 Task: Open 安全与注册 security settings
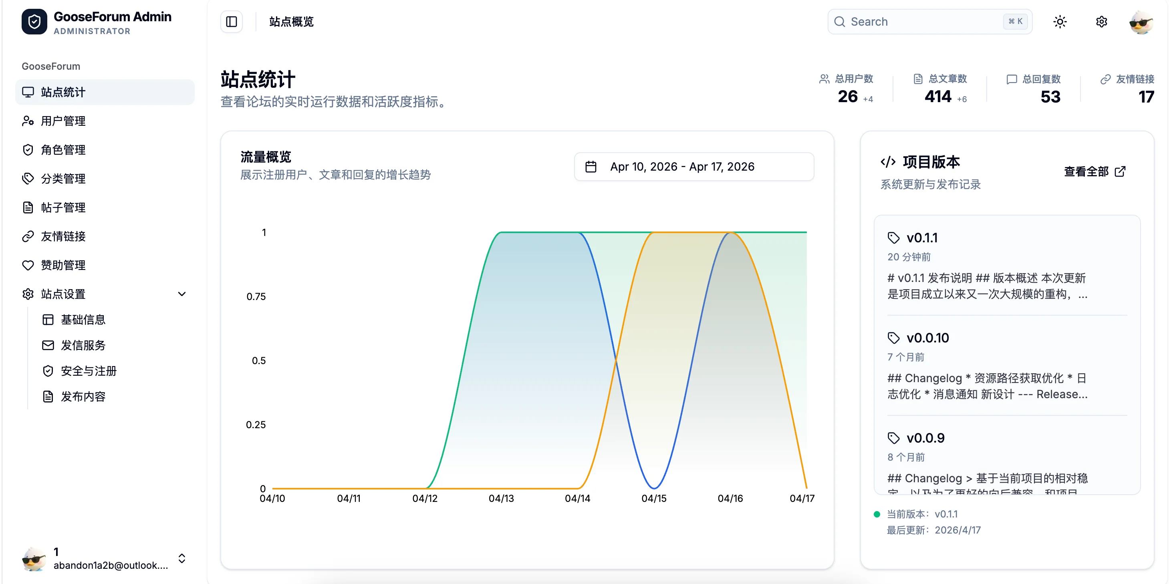pyautogui.click(x=89, y=371)
